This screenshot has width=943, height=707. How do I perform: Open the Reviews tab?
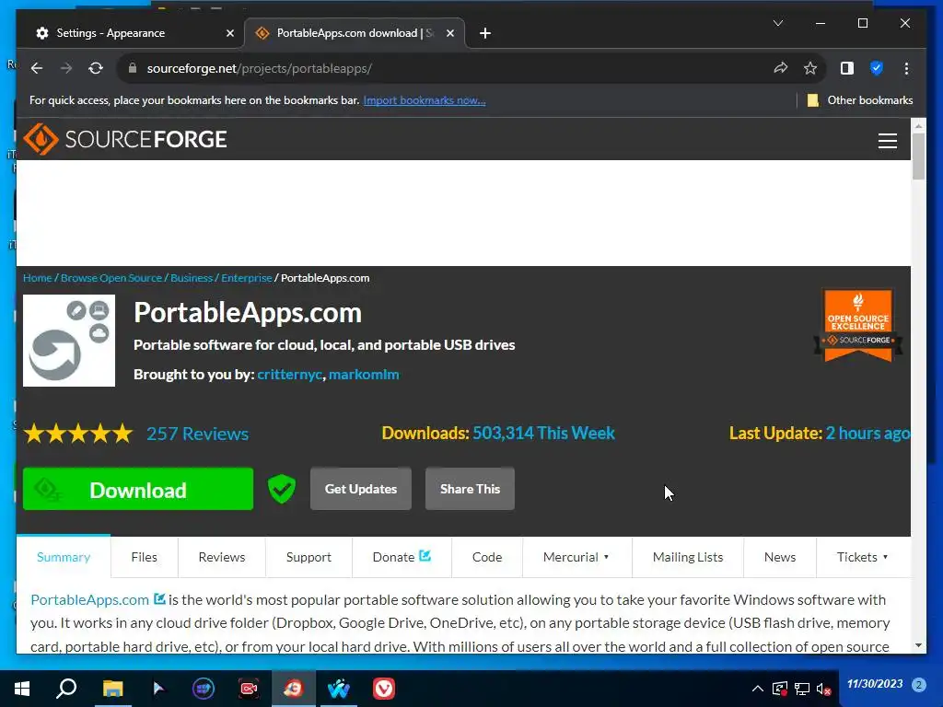[222, 557]
